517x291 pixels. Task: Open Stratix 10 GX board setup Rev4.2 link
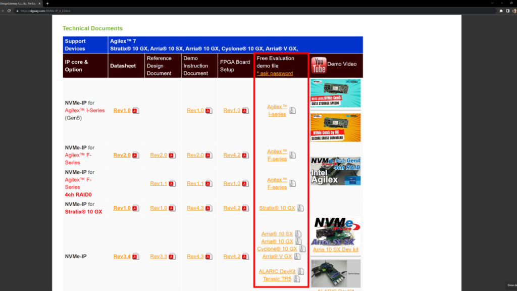[x=232, y=208]
